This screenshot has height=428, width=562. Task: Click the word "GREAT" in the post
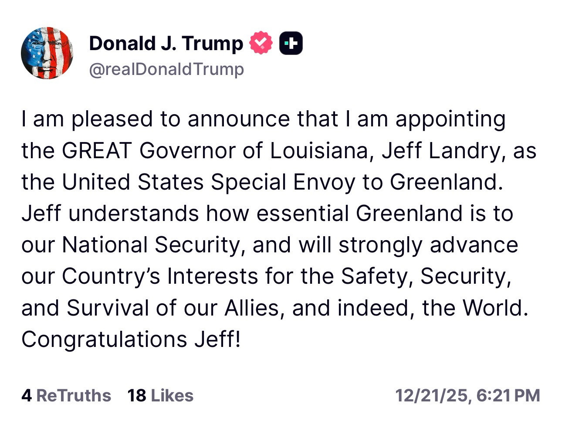pyautogui.click(x=97, y=151)
